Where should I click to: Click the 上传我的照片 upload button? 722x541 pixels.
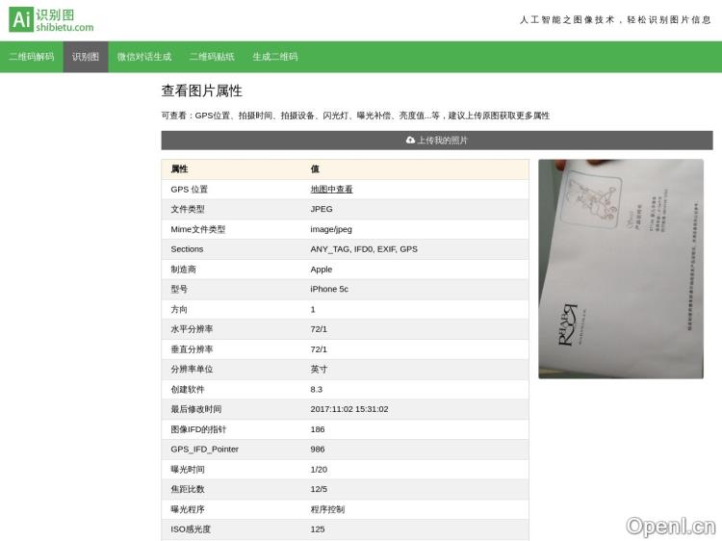coord(437,140)
